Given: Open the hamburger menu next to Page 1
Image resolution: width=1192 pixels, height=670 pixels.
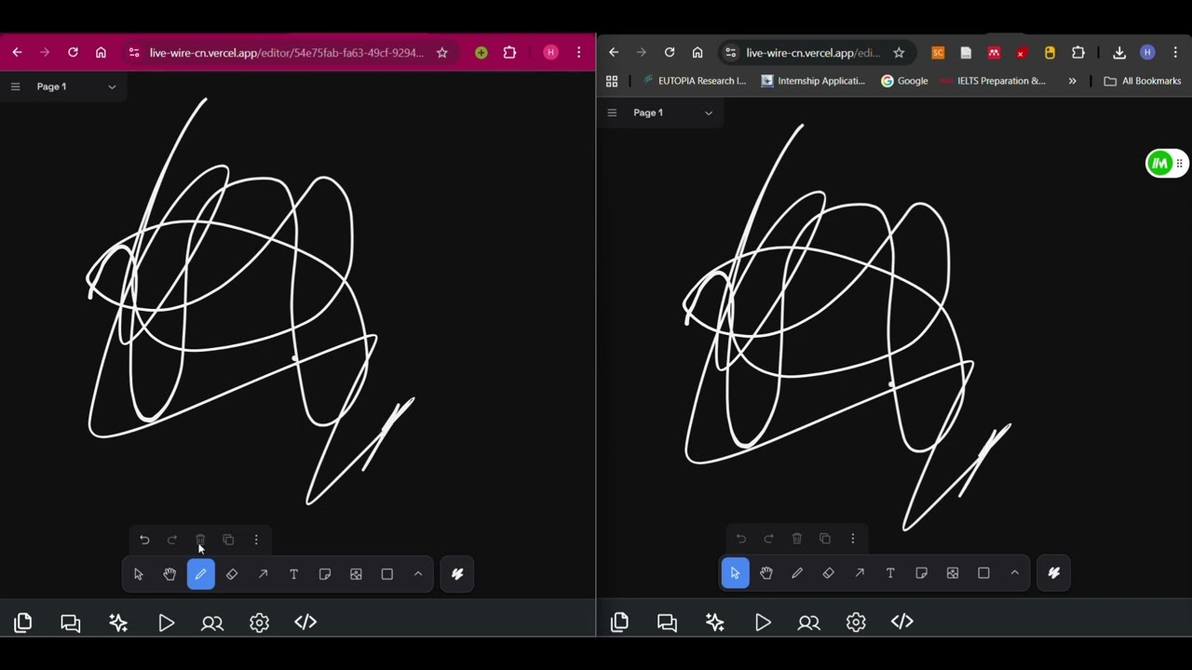Looking at the screenshot, I should [15, 86].
